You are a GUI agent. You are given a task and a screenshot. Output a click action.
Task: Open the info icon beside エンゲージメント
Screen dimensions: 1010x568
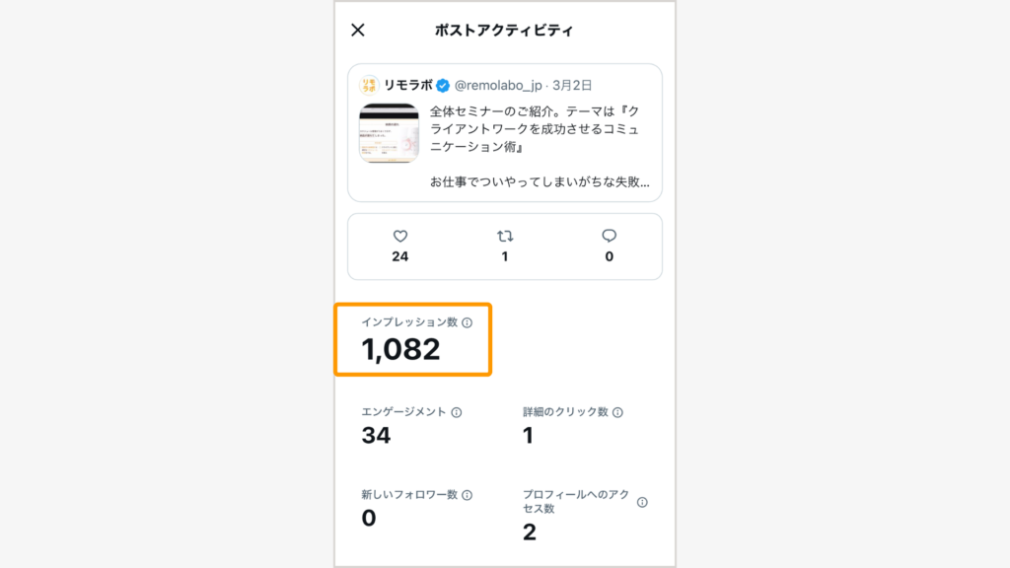(457, 411)
